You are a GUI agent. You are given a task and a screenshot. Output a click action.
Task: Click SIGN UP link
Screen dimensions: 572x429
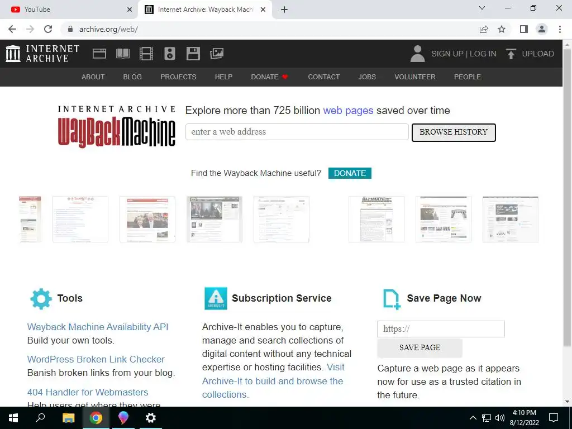pyautogui.click(x=447, y=54)
